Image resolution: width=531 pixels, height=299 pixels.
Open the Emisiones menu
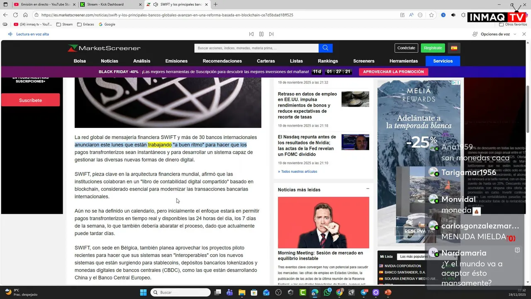[176, 61]
